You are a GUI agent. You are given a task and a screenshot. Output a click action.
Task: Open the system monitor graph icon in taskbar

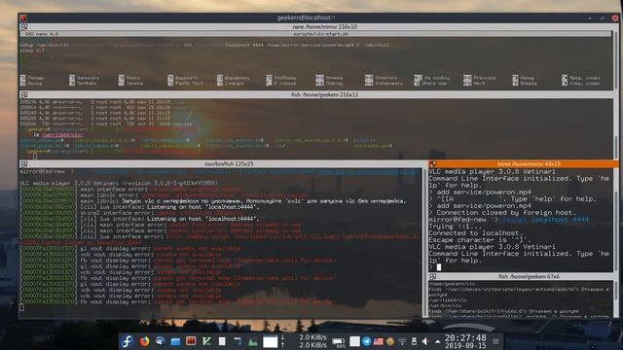[253, 341]
